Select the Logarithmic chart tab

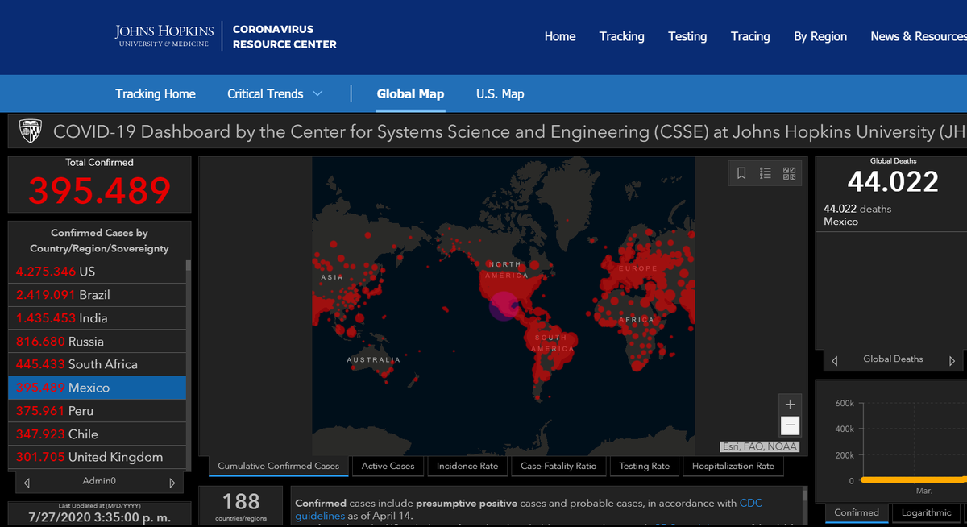926,512
